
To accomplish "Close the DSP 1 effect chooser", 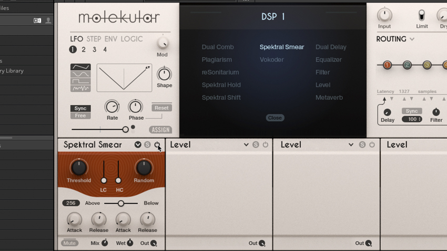I will [x=275, y=118].
